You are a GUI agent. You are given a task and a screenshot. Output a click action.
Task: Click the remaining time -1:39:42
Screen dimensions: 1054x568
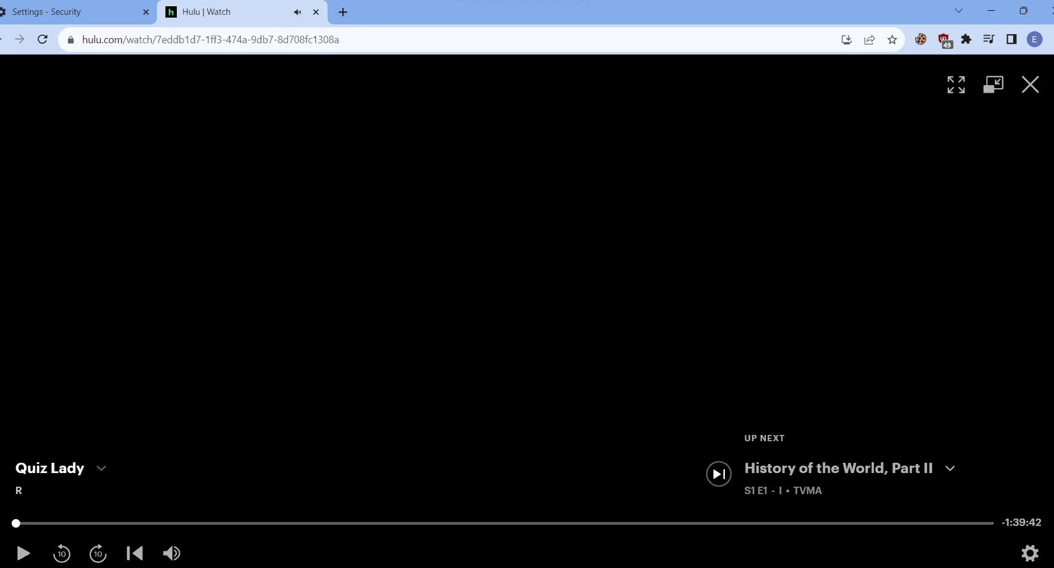1022,523
